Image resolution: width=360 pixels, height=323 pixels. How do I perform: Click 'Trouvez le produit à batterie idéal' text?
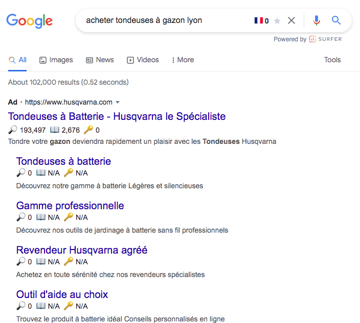point(120,319)
